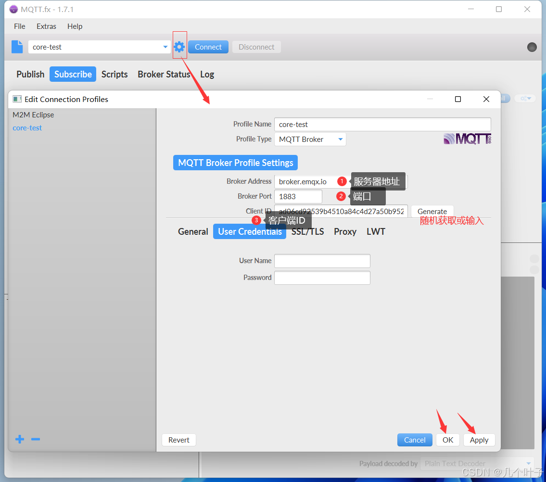The height and width of the screenshot is (482, 546).
Task: Add a new connection profile with plus
Action: 20,439
